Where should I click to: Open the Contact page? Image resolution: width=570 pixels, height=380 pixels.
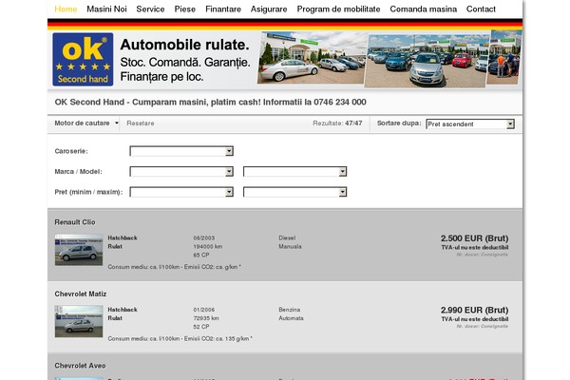[x=481, y=9]
